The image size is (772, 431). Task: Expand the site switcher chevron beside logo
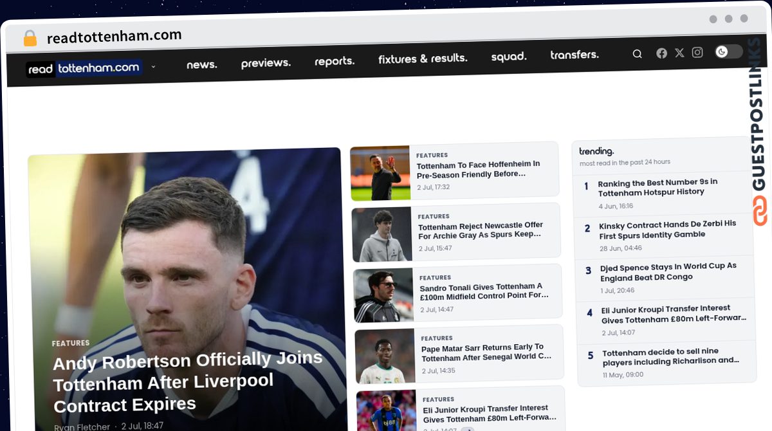[x=153, y=66]
